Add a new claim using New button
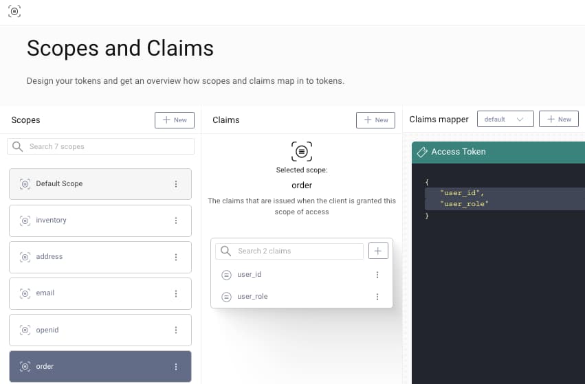The image size is (585, 384). 375,120
